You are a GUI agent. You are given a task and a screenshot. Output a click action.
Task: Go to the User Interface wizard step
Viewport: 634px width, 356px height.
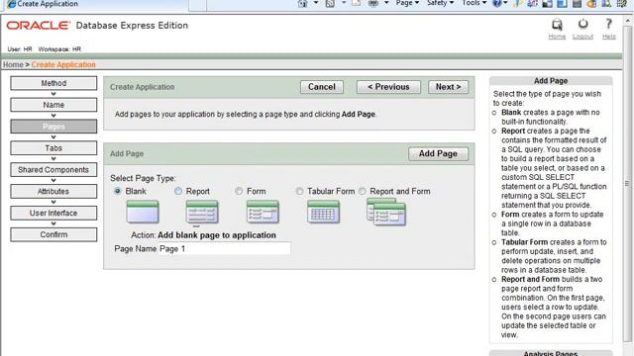coord(53,214)
